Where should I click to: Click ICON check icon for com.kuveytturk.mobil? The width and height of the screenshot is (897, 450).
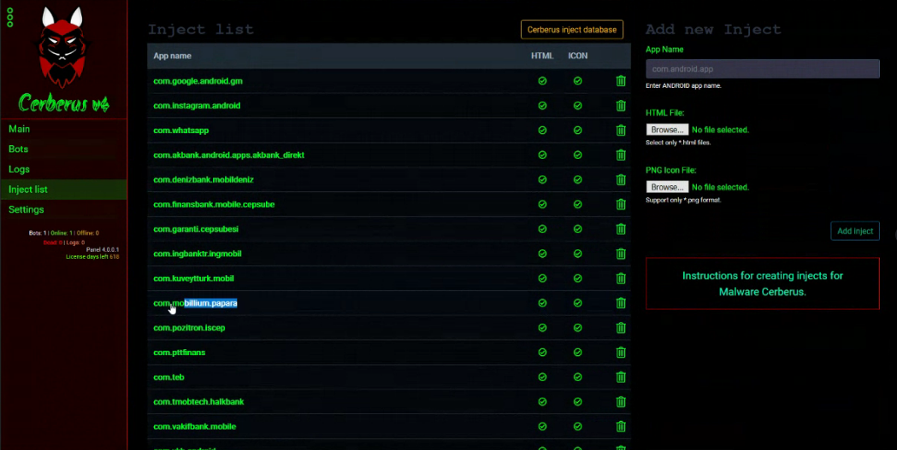[x=578, y=279]
